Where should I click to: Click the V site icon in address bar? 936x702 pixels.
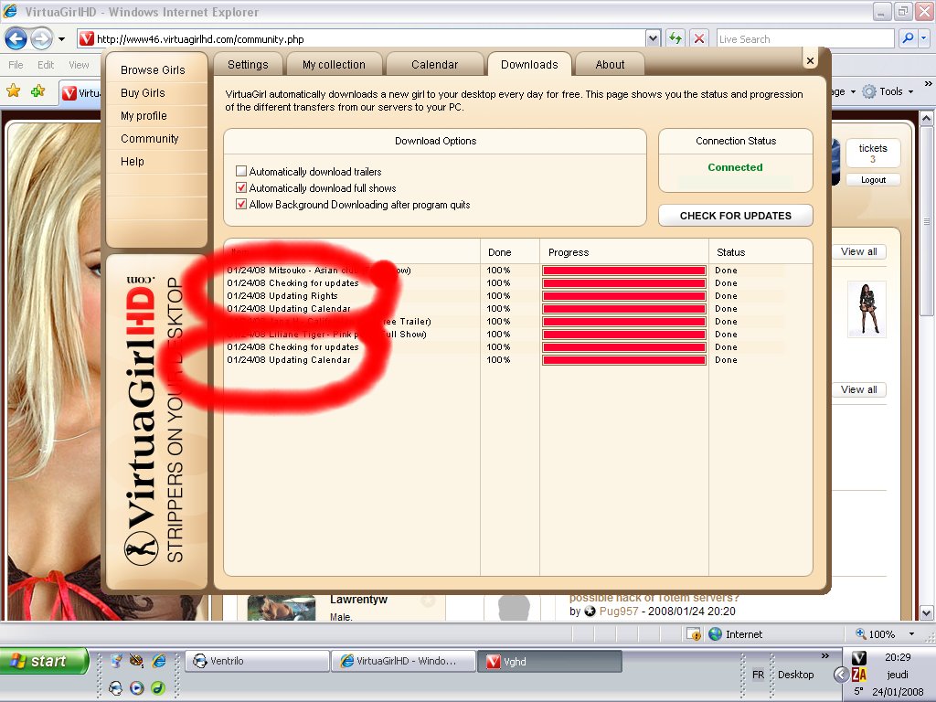click(87, 38)
